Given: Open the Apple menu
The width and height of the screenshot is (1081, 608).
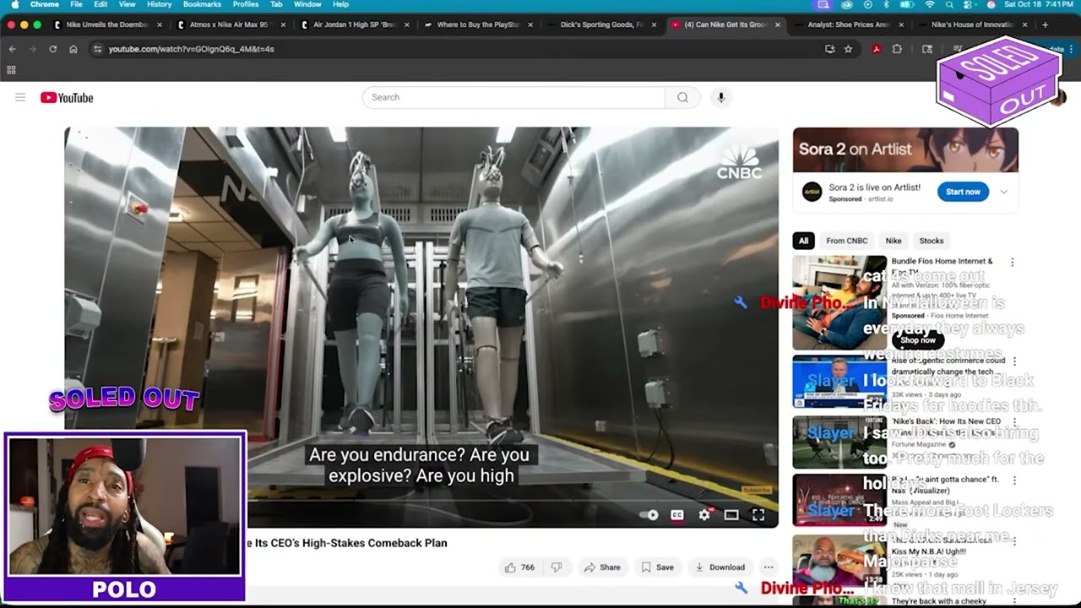Looking at the screenshot, I should pos(14,5).
